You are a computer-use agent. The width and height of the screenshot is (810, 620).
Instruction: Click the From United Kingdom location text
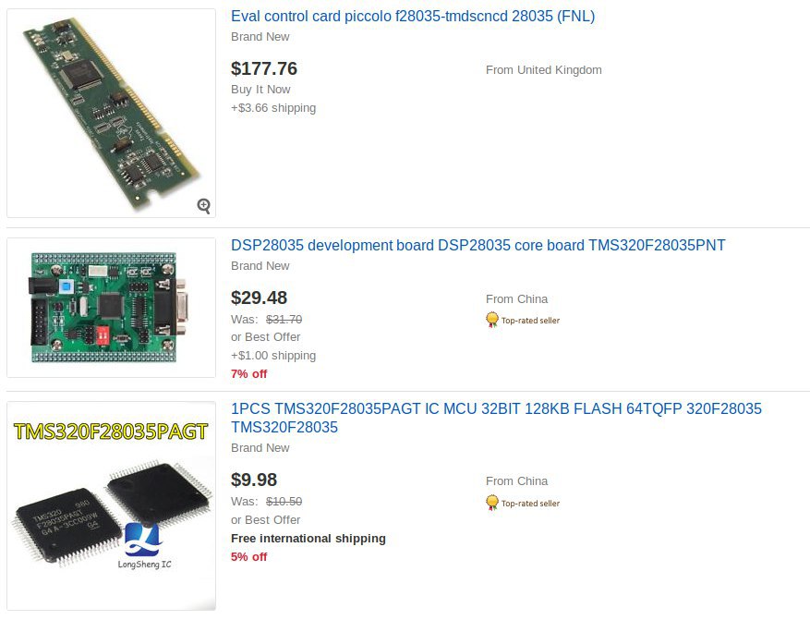(543, 69)
